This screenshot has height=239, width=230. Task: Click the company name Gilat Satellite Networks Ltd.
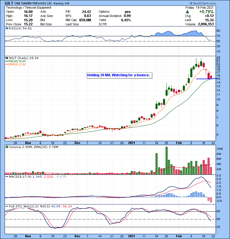click(33, 3)
